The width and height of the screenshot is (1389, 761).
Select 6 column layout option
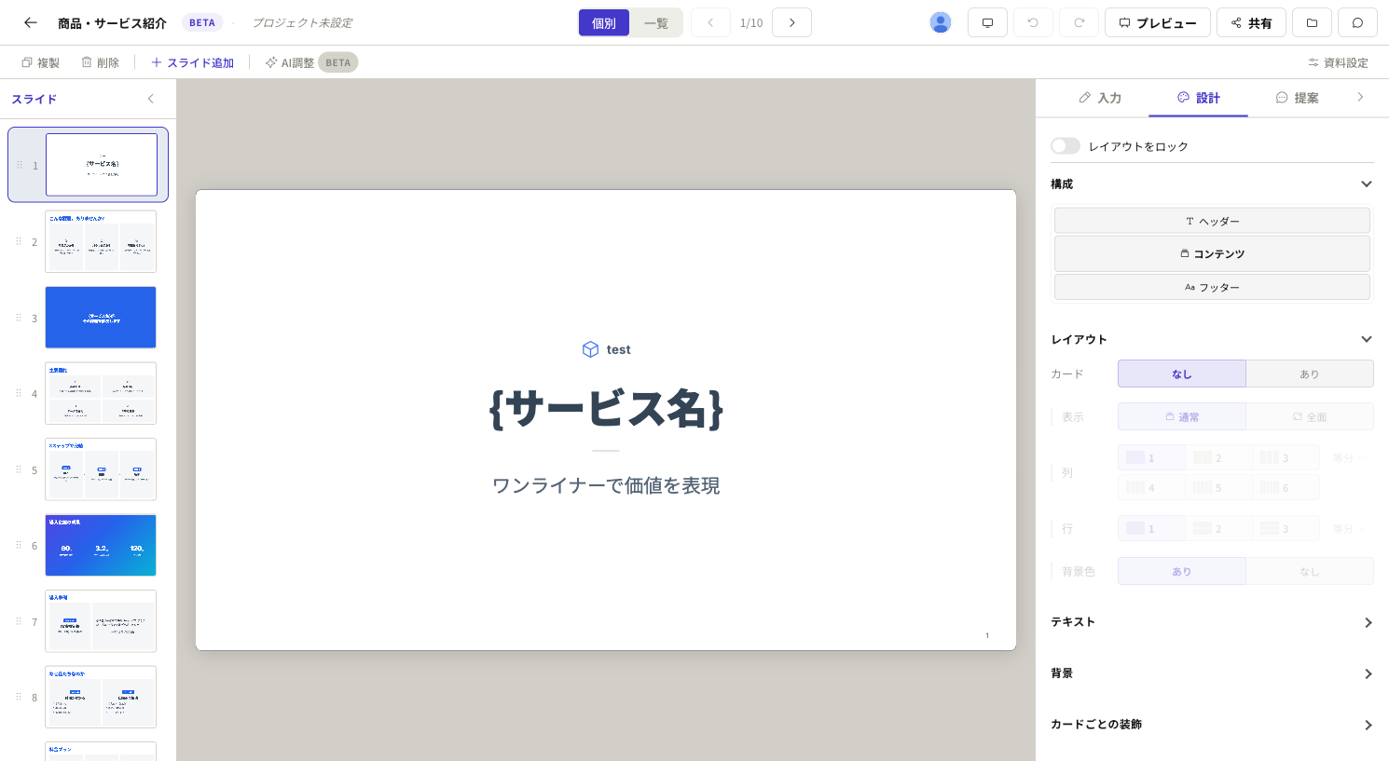(x=1286, y=487)
